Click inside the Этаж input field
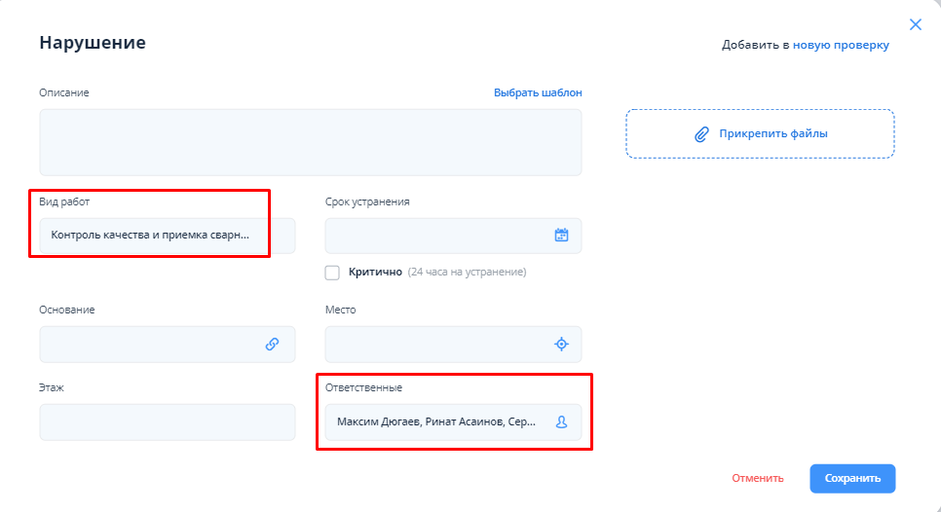Viewport: 941px width, 512px height. coord(167,422)
